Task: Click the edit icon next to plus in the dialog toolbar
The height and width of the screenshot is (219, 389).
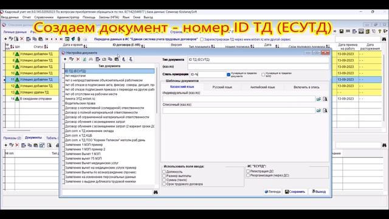Action: (x=72, y=59)
